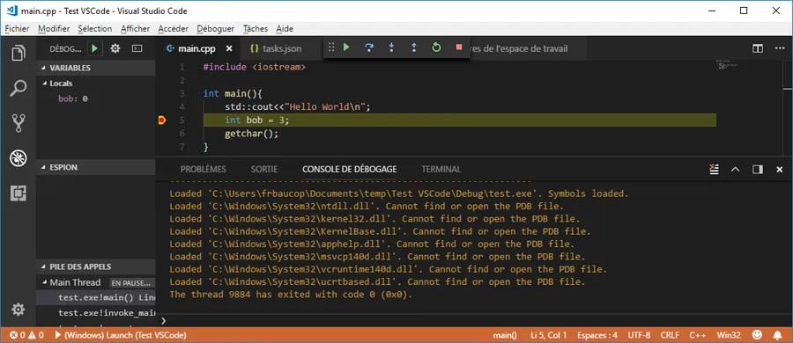The height and width of the screenshot is (343, 793).
Task: Open errors and warnings count in status bar
Action: pos(26,335)
